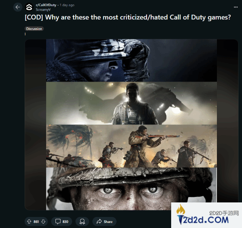242x228 pixels.
Task: Click the Share button label
Action: coord(108,222)
